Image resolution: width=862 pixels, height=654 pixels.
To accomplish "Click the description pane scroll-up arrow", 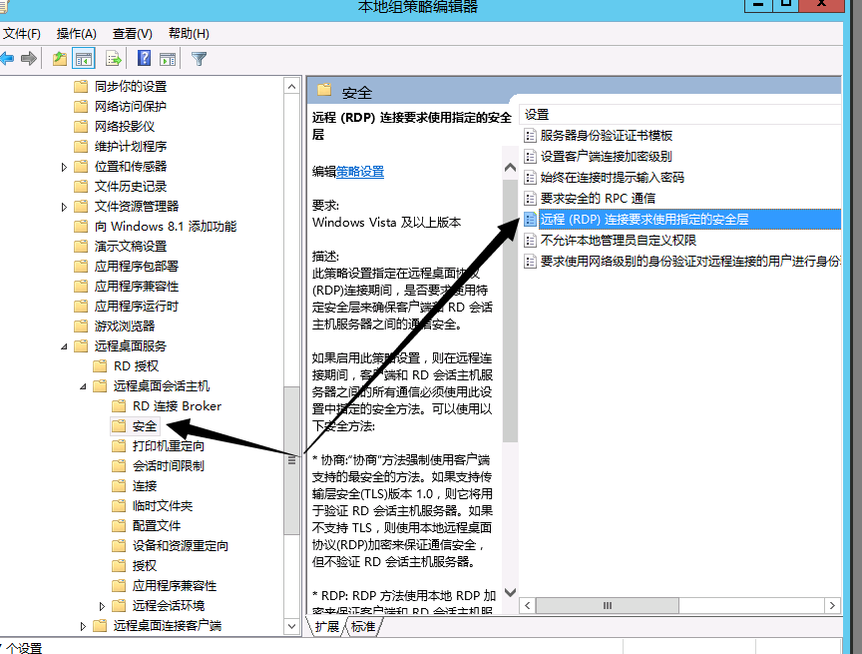I will [x=510, y=168].
